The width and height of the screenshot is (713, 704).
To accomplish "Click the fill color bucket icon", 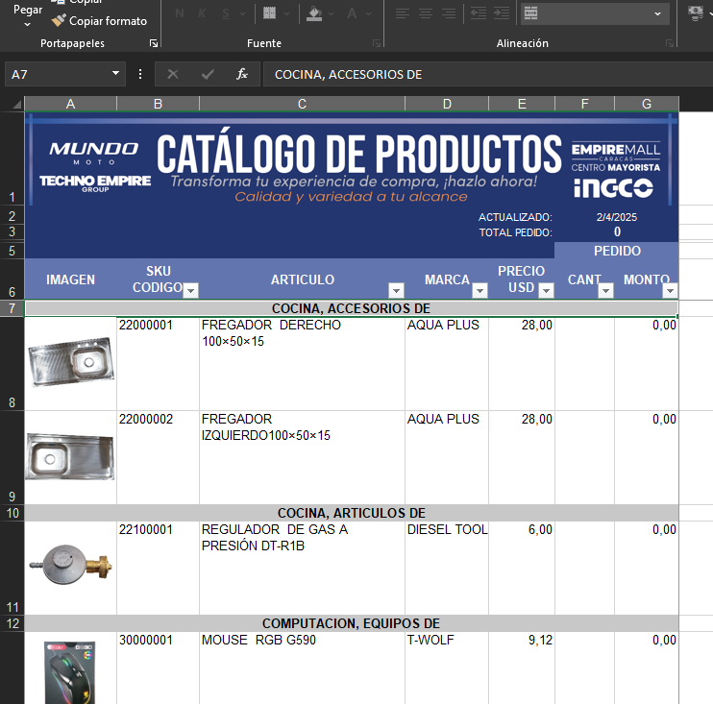I will click(x=314, y=13).
